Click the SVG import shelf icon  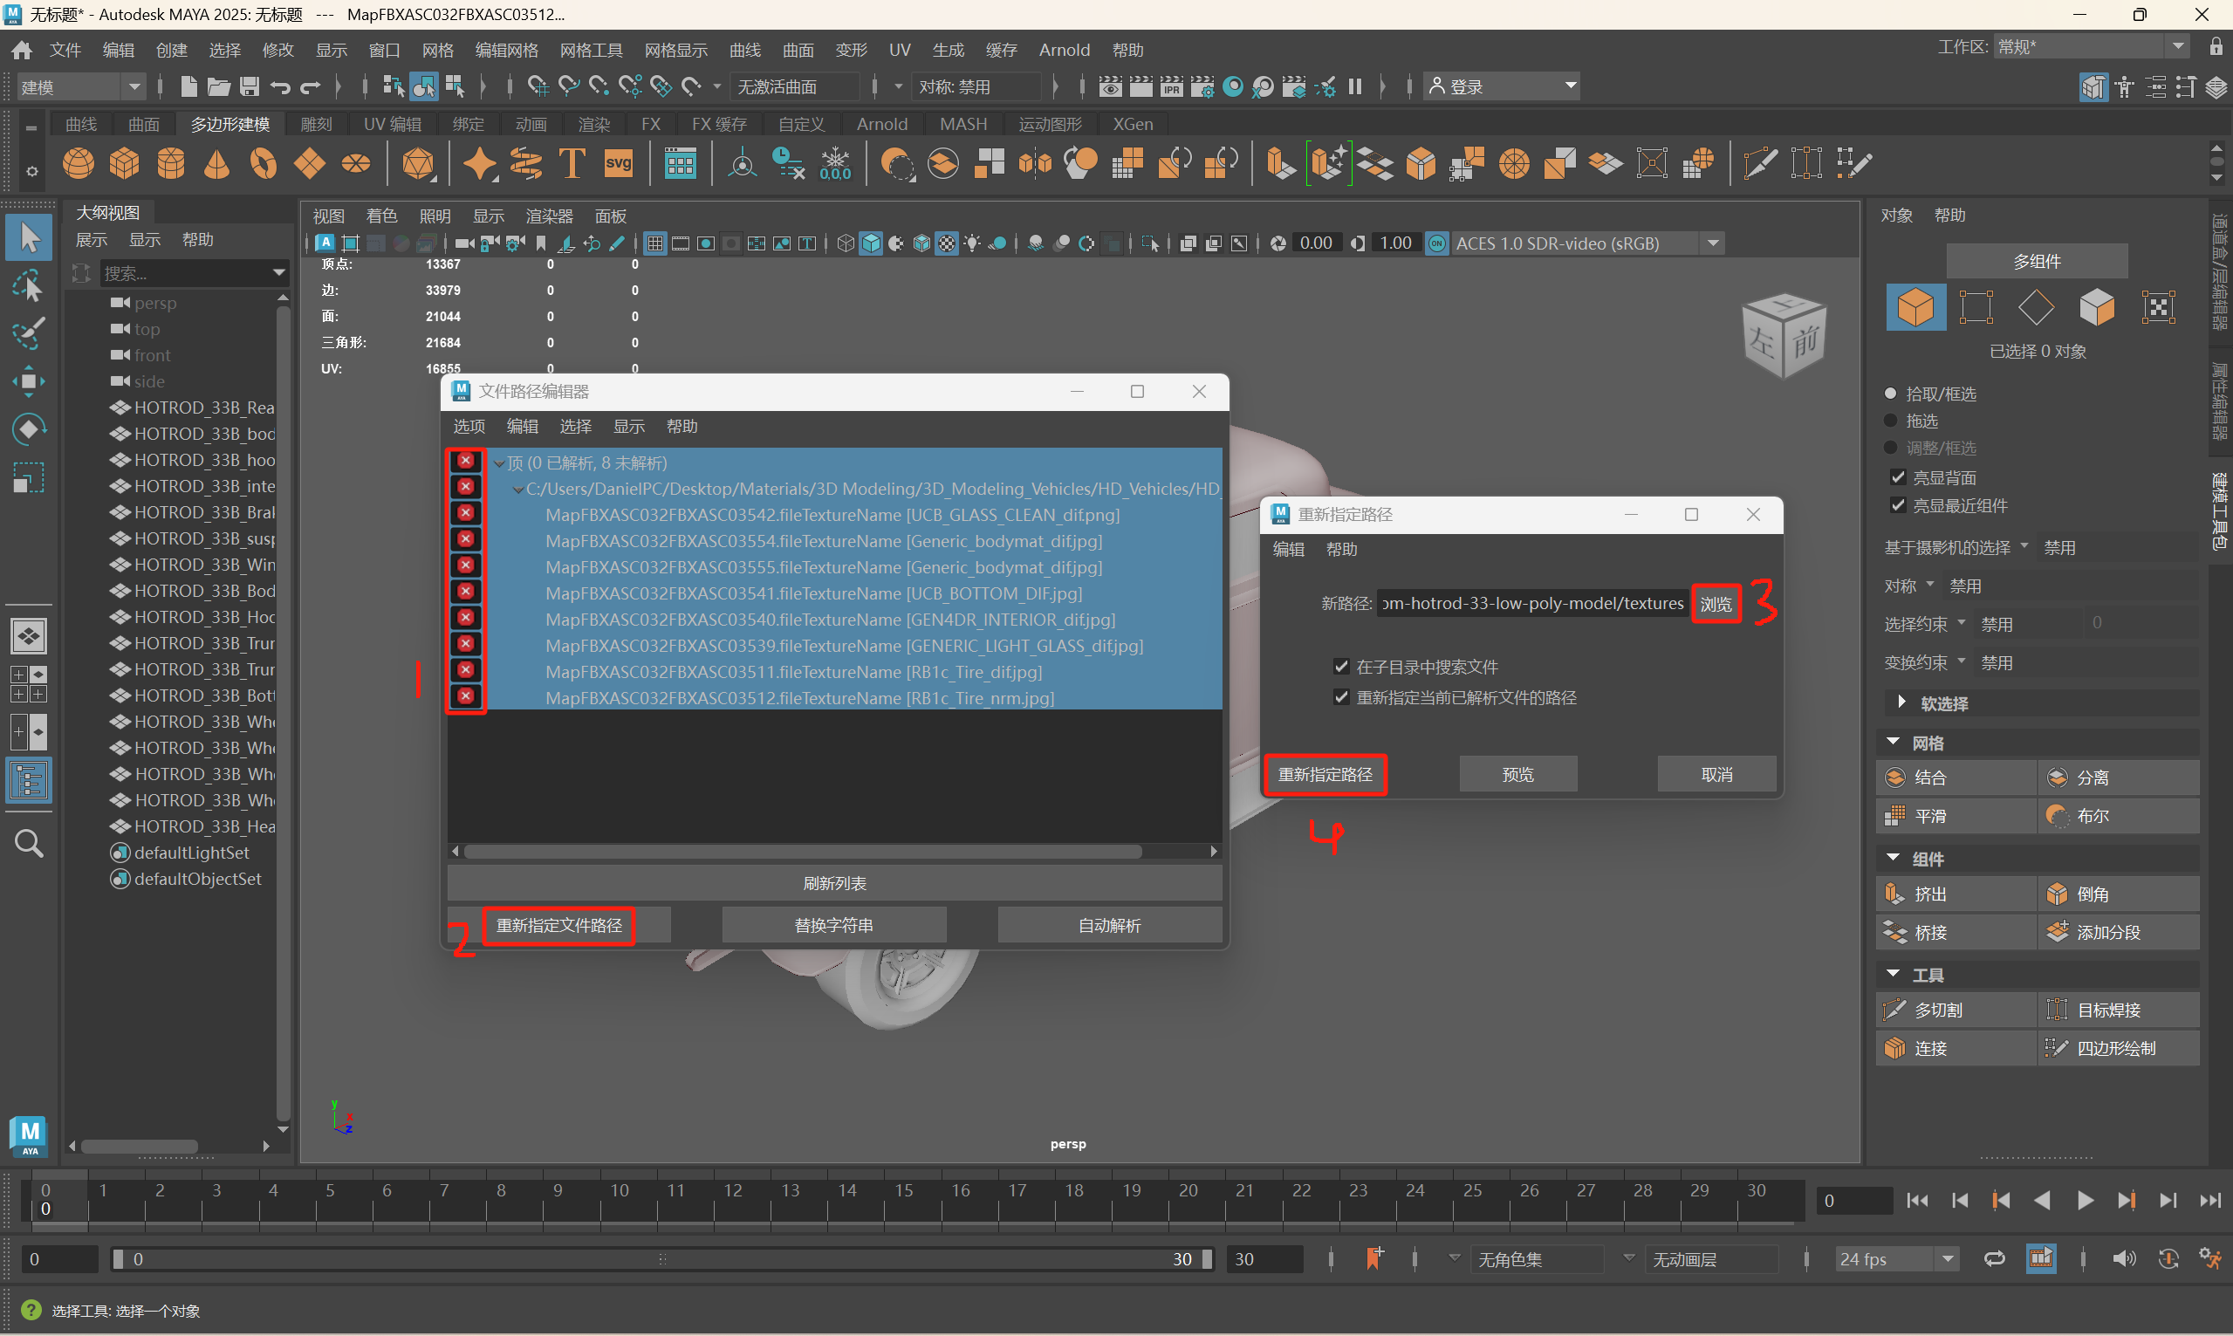coord(619,164)
